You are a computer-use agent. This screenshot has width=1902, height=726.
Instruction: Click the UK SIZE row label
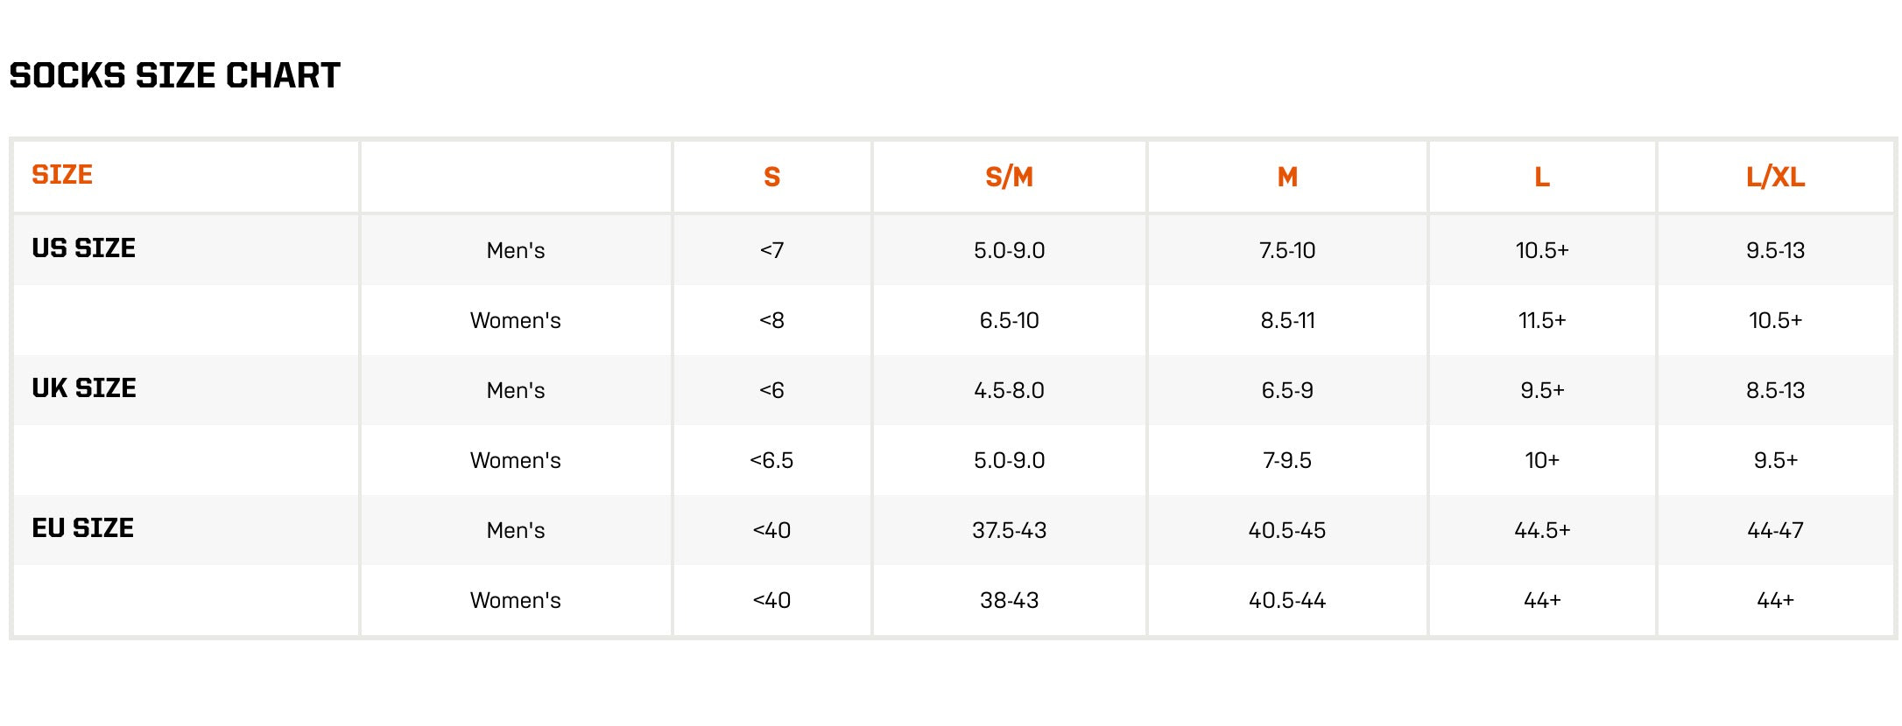click(84, 388)
